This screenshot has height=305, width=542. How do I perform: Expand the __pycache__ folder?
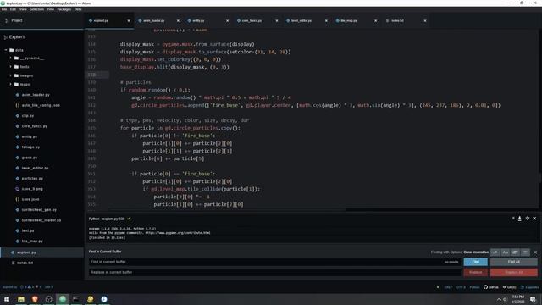coord(11,58)
